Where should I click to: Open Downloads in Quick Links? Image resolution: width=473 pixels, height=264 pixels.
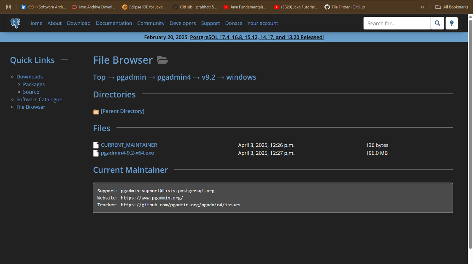tap(30, 77)
